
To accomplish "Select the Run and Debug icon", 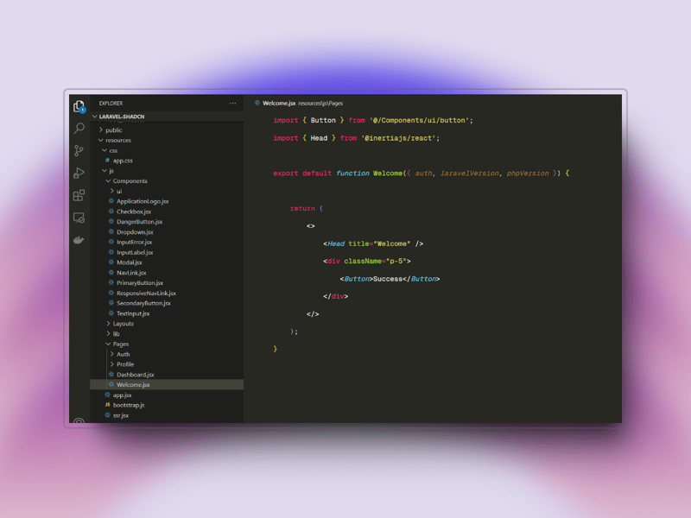I will [79, 172].
